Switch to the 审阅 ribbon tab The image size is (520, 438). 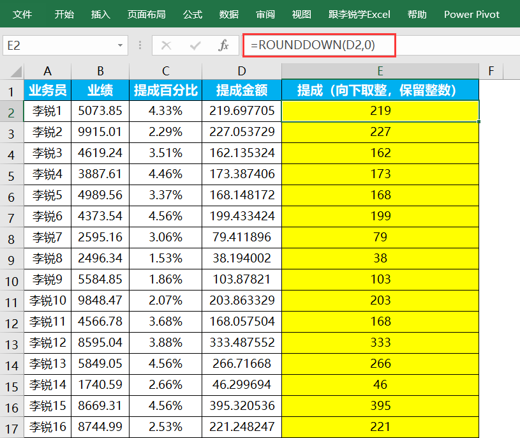tap(265, 14)
